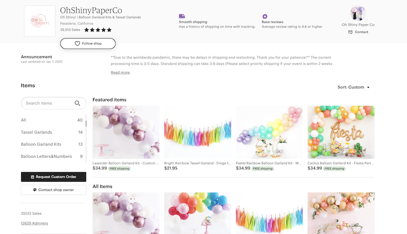Click the search magnifier icon
This screenshot has width=407, height=234.
tap(77, 103)
